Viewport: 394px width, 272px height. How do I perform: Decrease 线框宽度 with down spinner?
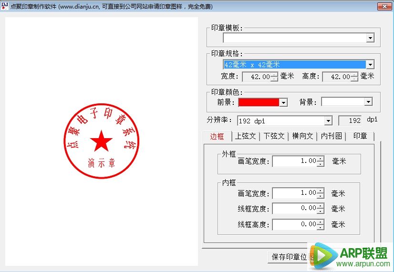321,211
